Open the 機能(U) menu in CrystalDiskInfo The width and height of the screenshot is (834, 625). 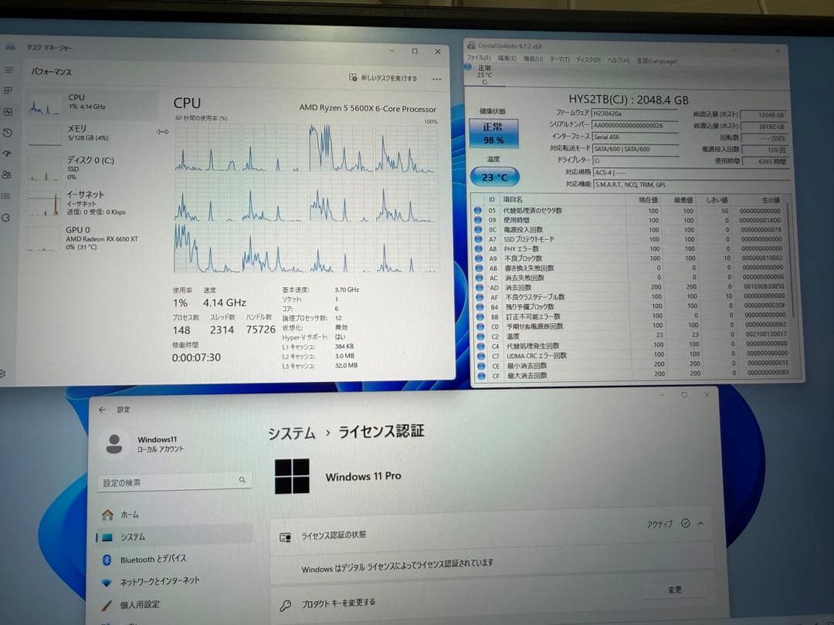(x=533, y=59)
